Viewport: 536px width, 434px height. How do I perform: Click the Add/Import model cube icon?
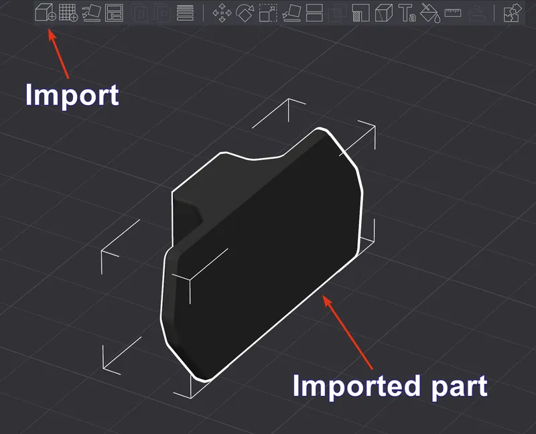click(x=46, y=13)
